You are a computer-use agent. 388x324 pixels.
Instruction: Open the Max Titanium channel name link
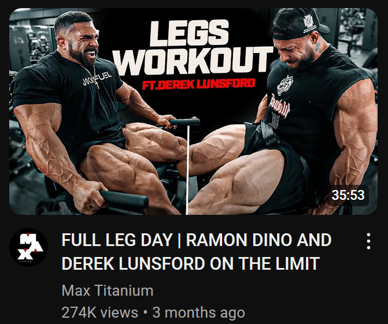click(108, 291)
